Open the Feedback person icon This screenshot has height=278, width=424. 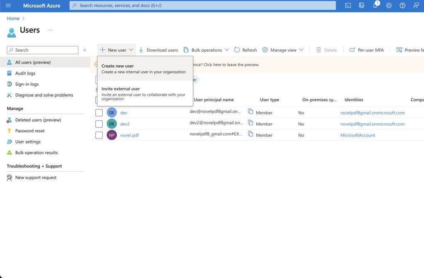416,5
